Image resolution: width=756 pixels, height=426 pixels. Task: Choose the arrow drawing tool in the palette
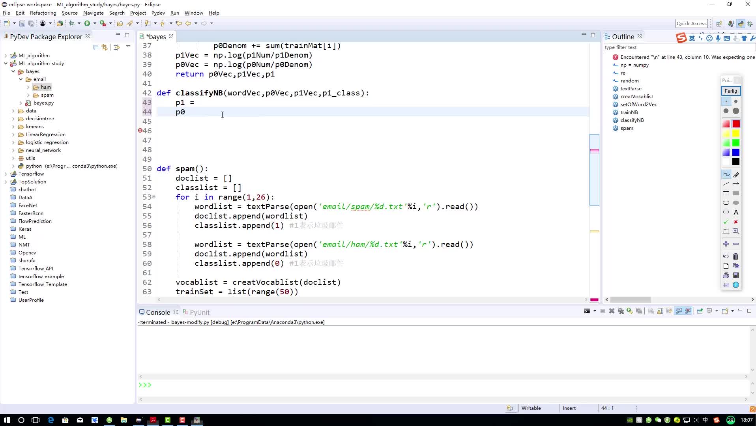pyautogui.click(x=736, y=184)
